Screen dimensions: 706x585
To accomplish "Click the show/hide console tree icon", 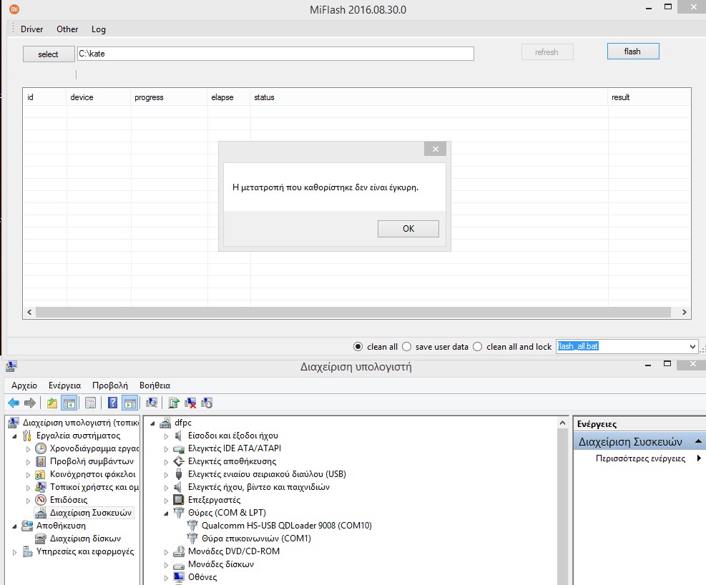I will pyautogui.click(x=69, y=403).
